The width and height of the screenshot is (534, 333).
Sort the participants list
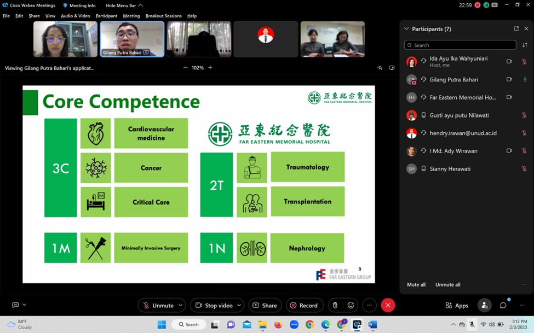tap(525, 45)
